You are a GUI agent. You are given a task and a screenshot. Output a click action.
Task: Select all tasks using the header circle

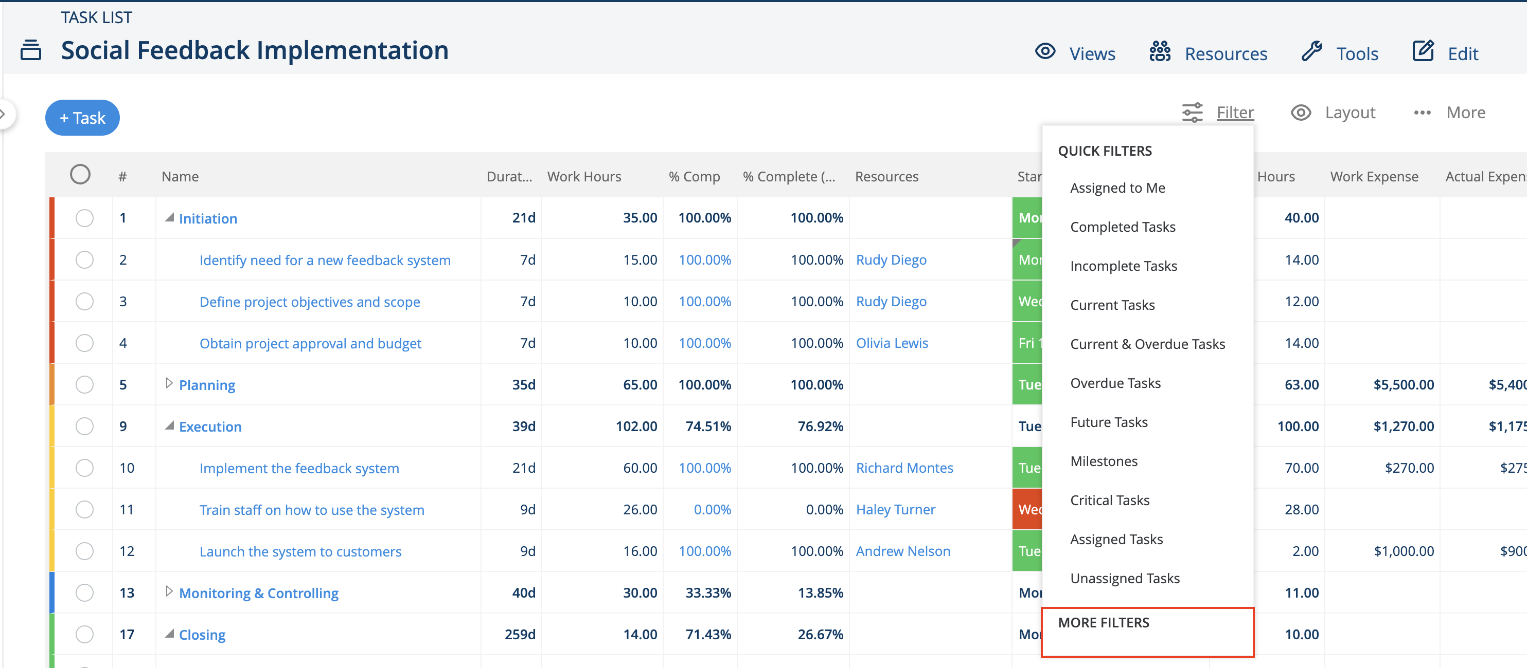tap(81, 174)
